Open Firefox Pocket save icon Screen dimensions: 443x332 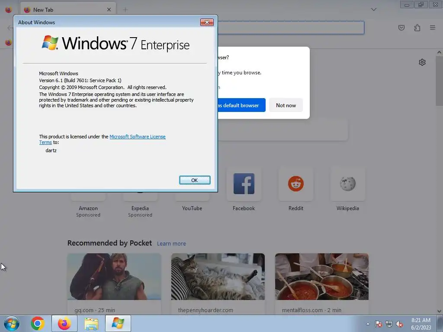click(x=401, y=28)
